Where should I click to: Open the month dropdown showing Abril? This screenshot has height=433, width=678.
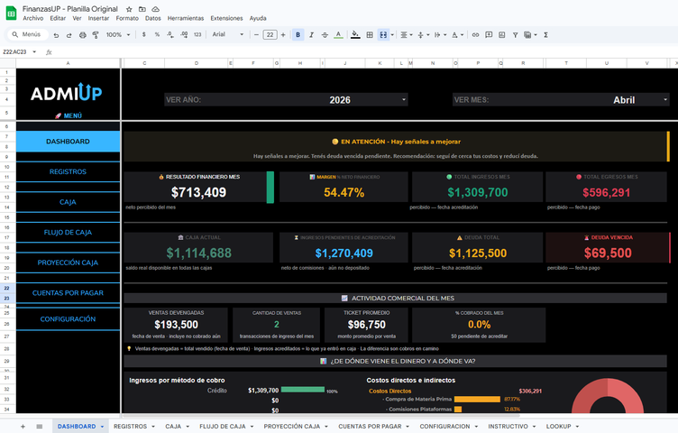[624, 100]
